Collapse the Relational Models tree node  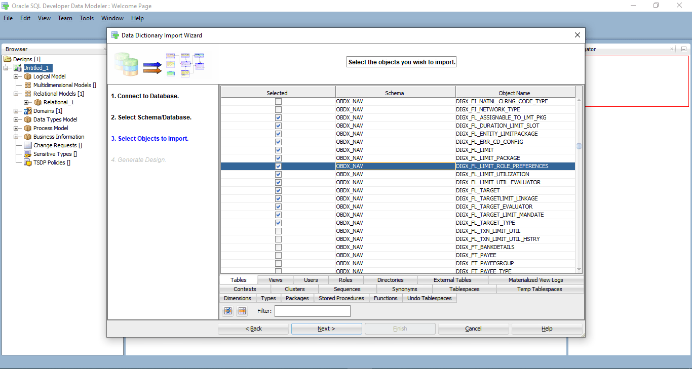[x=16, y=94]
